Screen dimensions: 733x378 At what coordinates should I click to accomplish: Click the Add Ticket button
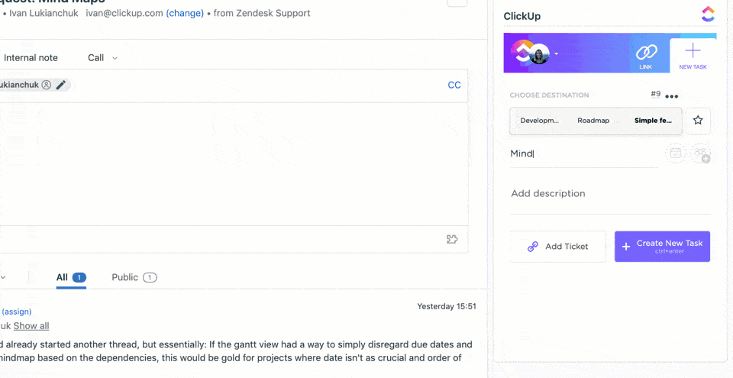click(558, 247)
